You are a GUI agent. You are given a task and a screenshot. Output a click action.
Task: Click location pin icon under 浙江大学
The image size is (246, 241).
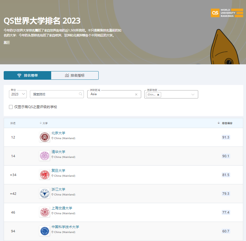click(52, 195)
